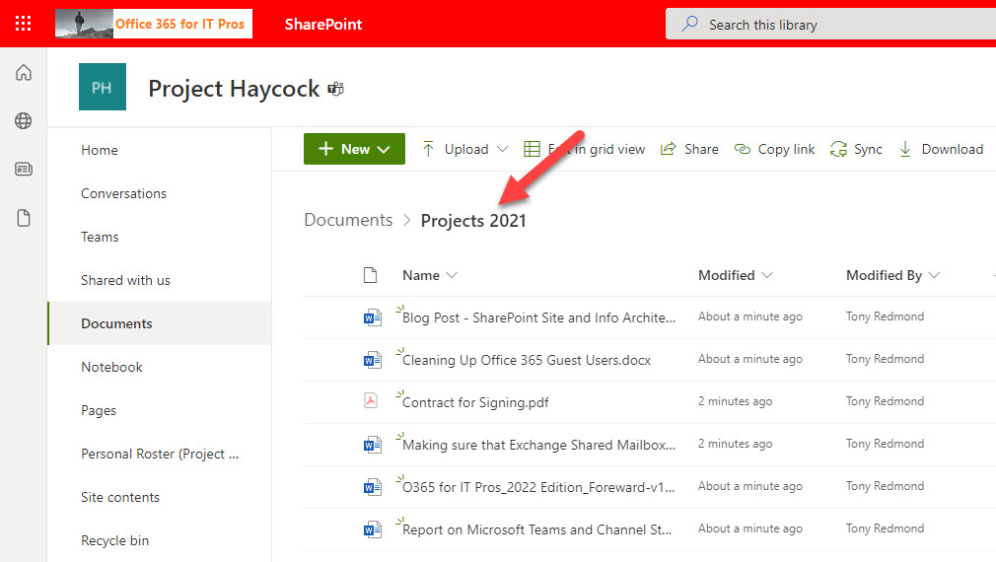Open Recycle bin from the left navigation
Viewport: 996px width, 562px height.
(x=114, y=540)
